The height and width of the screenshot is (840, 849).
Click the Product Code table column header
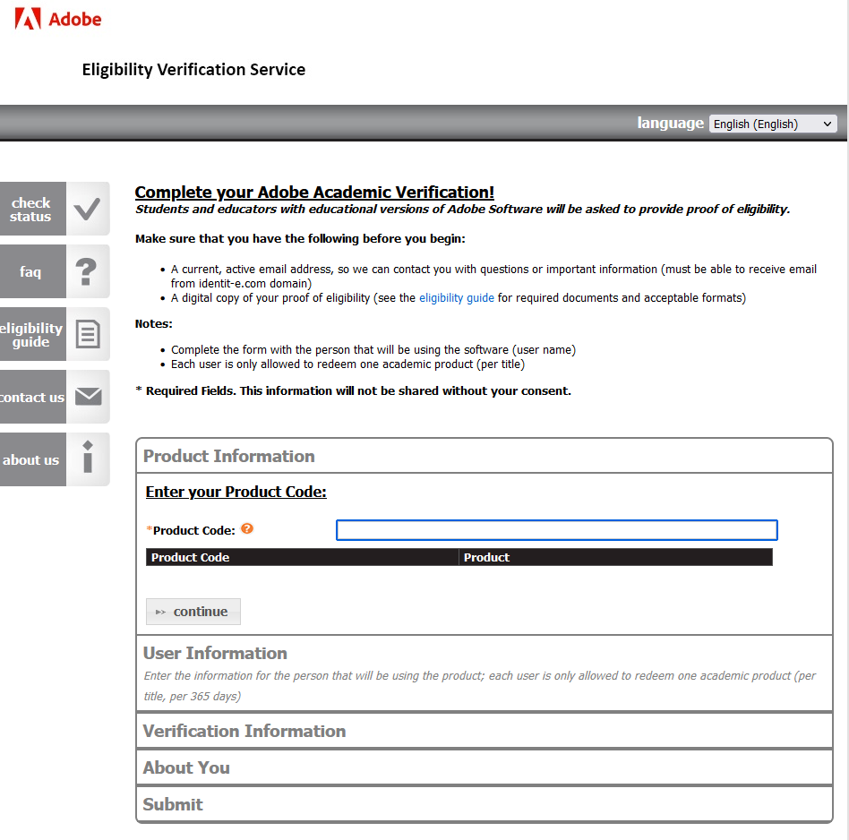pyautogui.click(x=302, y=557)
